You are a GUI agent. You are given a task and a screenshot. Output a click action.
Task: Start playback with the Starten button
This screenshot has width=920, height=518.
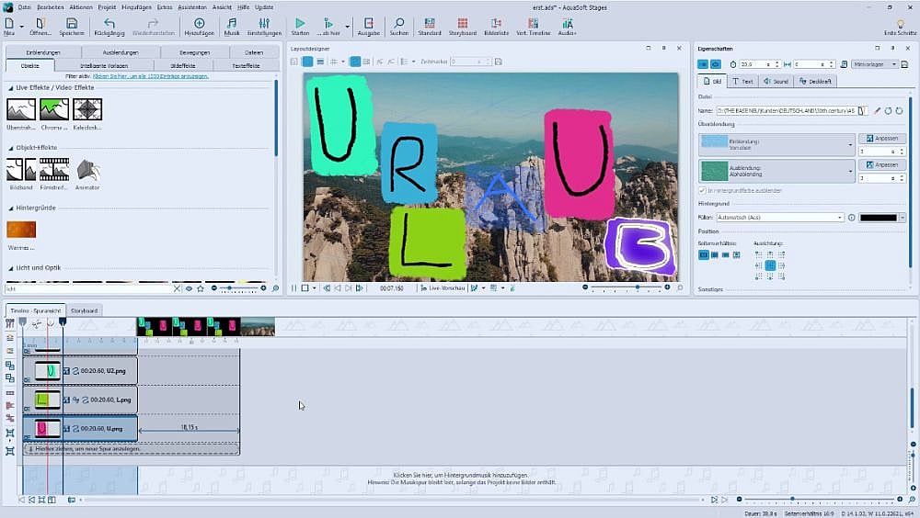(300, 26)
